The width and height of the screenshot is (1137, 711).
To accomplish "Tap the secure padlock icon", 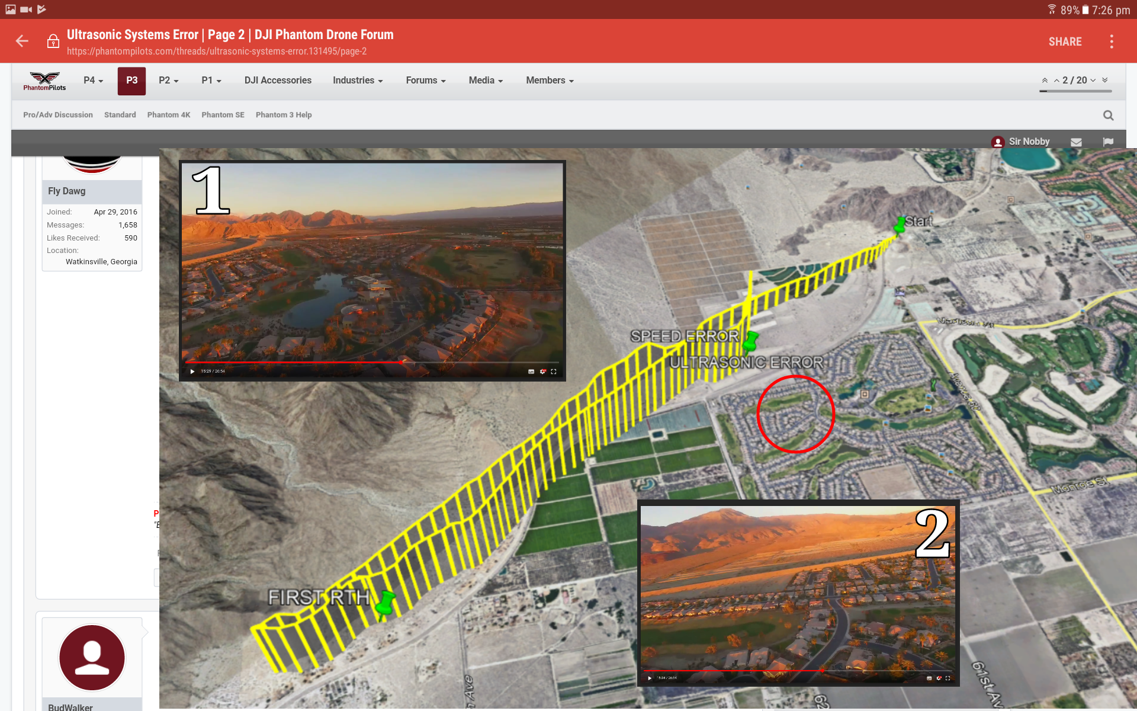I will (x=53, y=41).
